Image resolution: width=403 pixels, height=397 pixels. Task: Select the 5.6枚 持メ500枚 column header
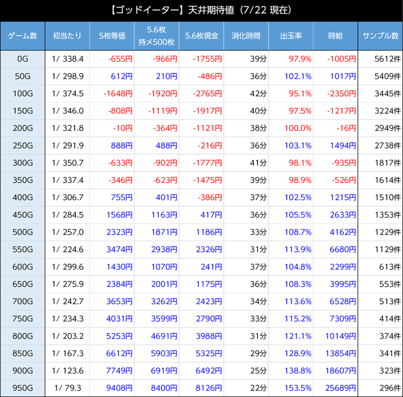click(x=156, y=36)
